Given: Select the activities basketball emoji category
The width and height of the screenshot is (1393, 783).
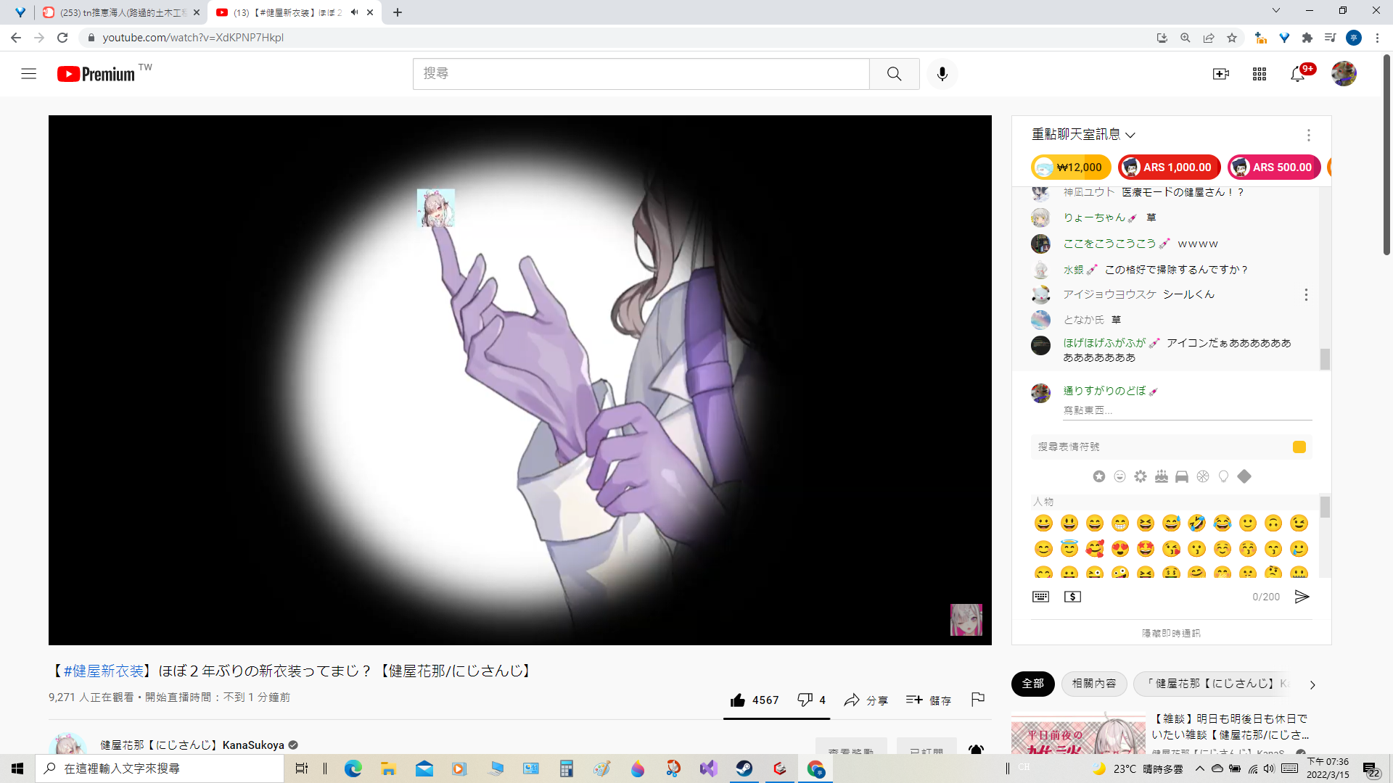Looking at the screenshot, I should click(x=1203, y=476).
